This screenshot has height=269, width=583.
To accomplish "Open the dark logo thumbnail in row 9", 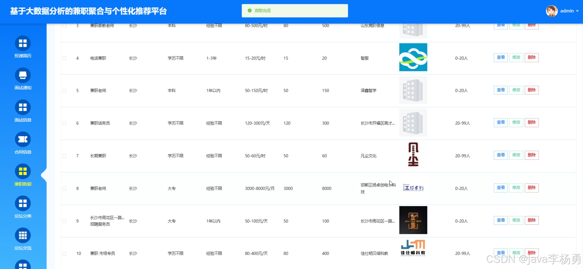I will [413, 220].
